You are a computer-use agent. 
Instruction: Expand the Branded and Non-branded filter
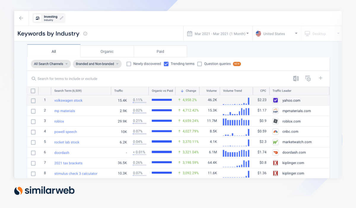(x=97, y=64)
